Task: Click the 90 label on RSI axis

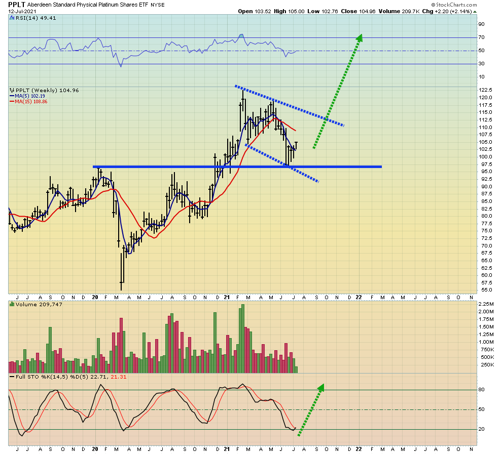Action: click(x=481, y=24)
